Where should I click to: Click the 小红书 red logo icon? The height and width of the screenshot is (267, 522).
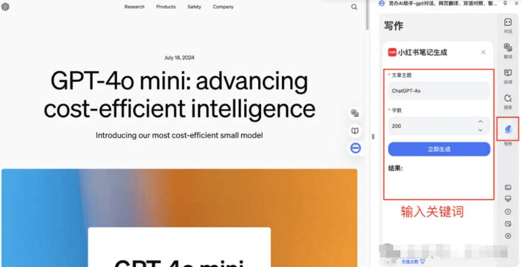(x=392, y=52)
